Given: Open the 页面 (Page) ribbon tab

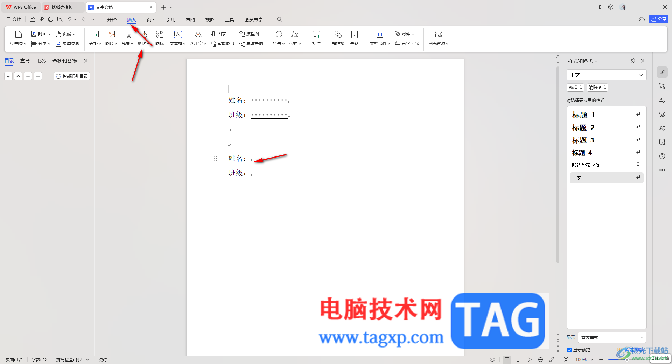Looking at the screenshot, I should coord(151,20).
